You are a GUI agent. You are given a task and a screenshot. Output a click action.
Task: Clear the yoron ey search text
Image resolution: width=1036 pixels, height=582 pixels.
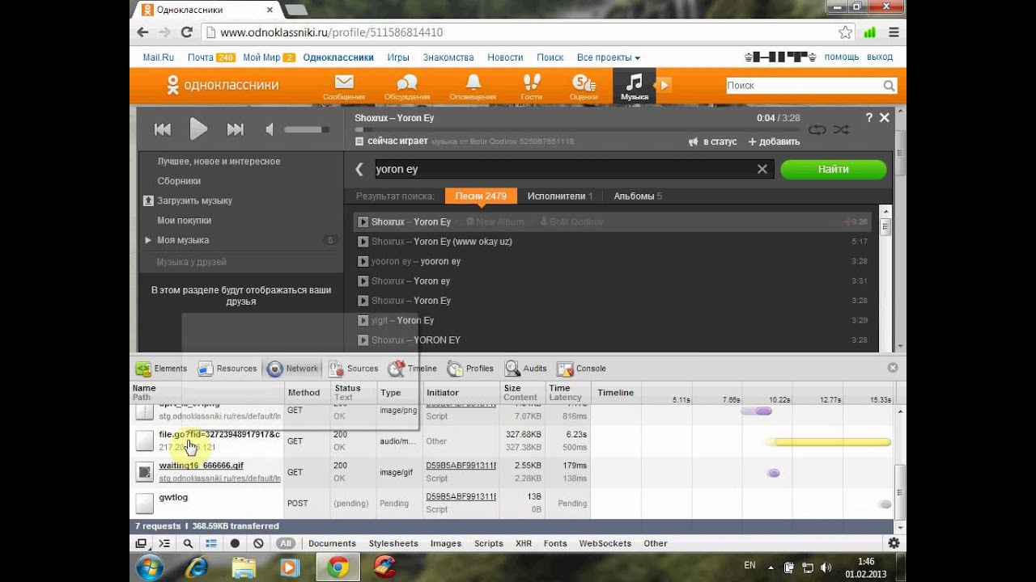(x=762, y=169)
